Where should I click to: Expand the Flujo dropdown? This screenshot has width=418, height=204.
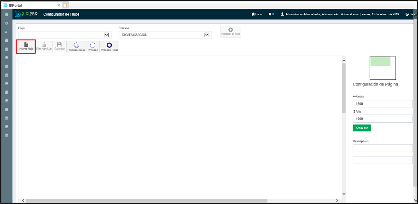point(107,34)
